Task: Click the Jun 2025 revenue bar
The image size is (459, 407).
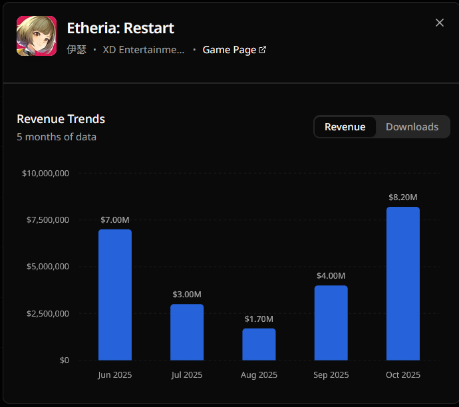Action: coord(115,295)
